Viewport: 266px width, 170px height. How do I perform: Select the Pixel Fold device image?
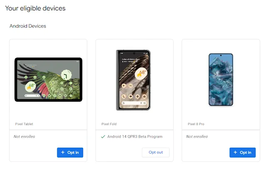point(133,80)
